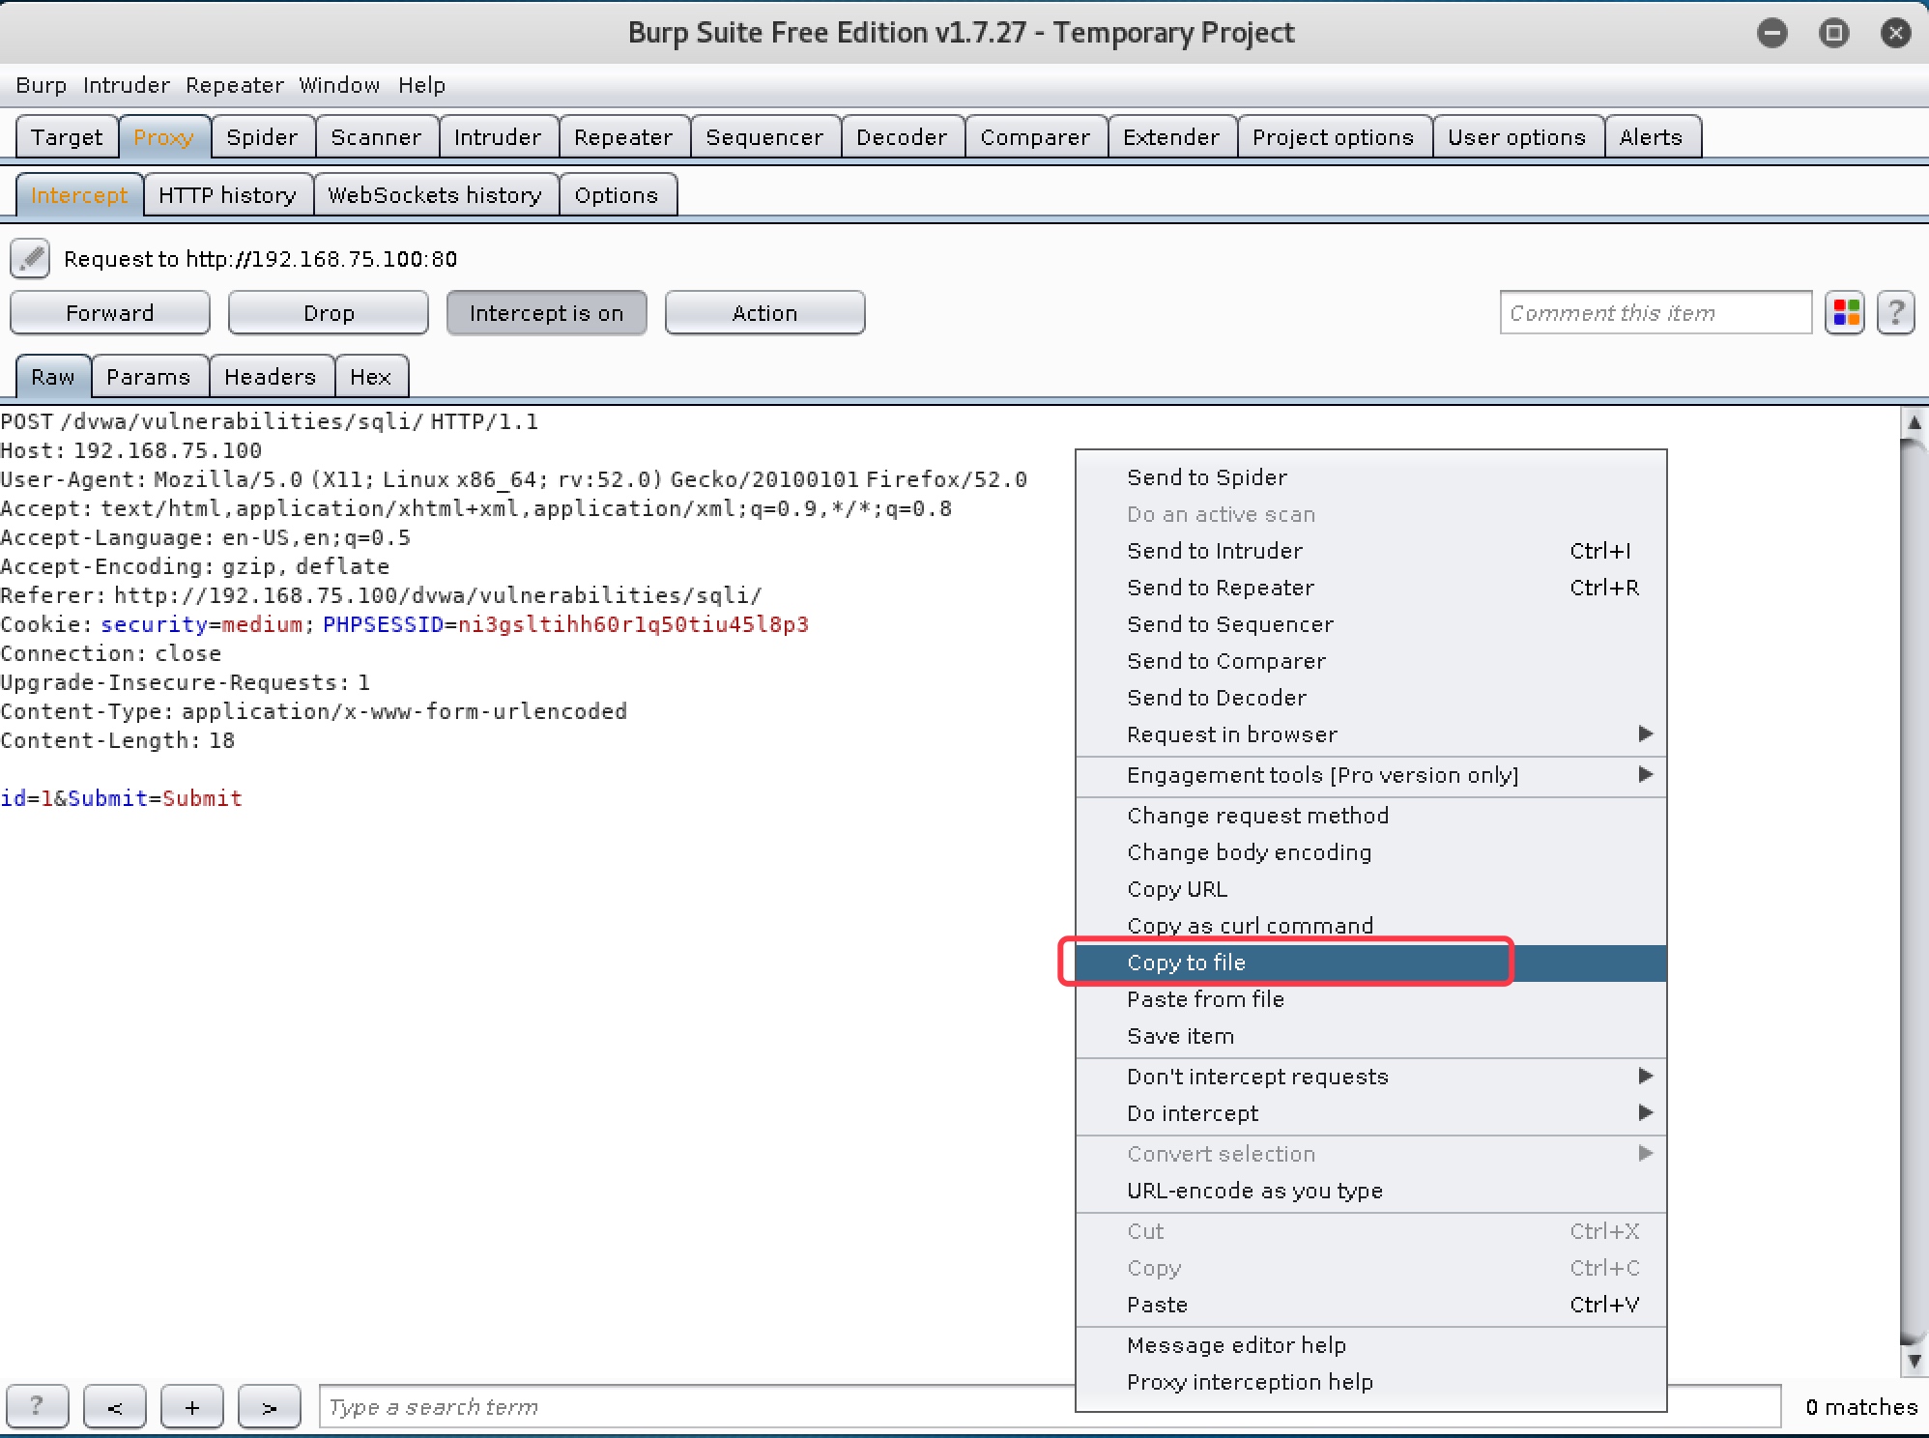
Task: Switch to the HTTP history tab
Action: 227,195
